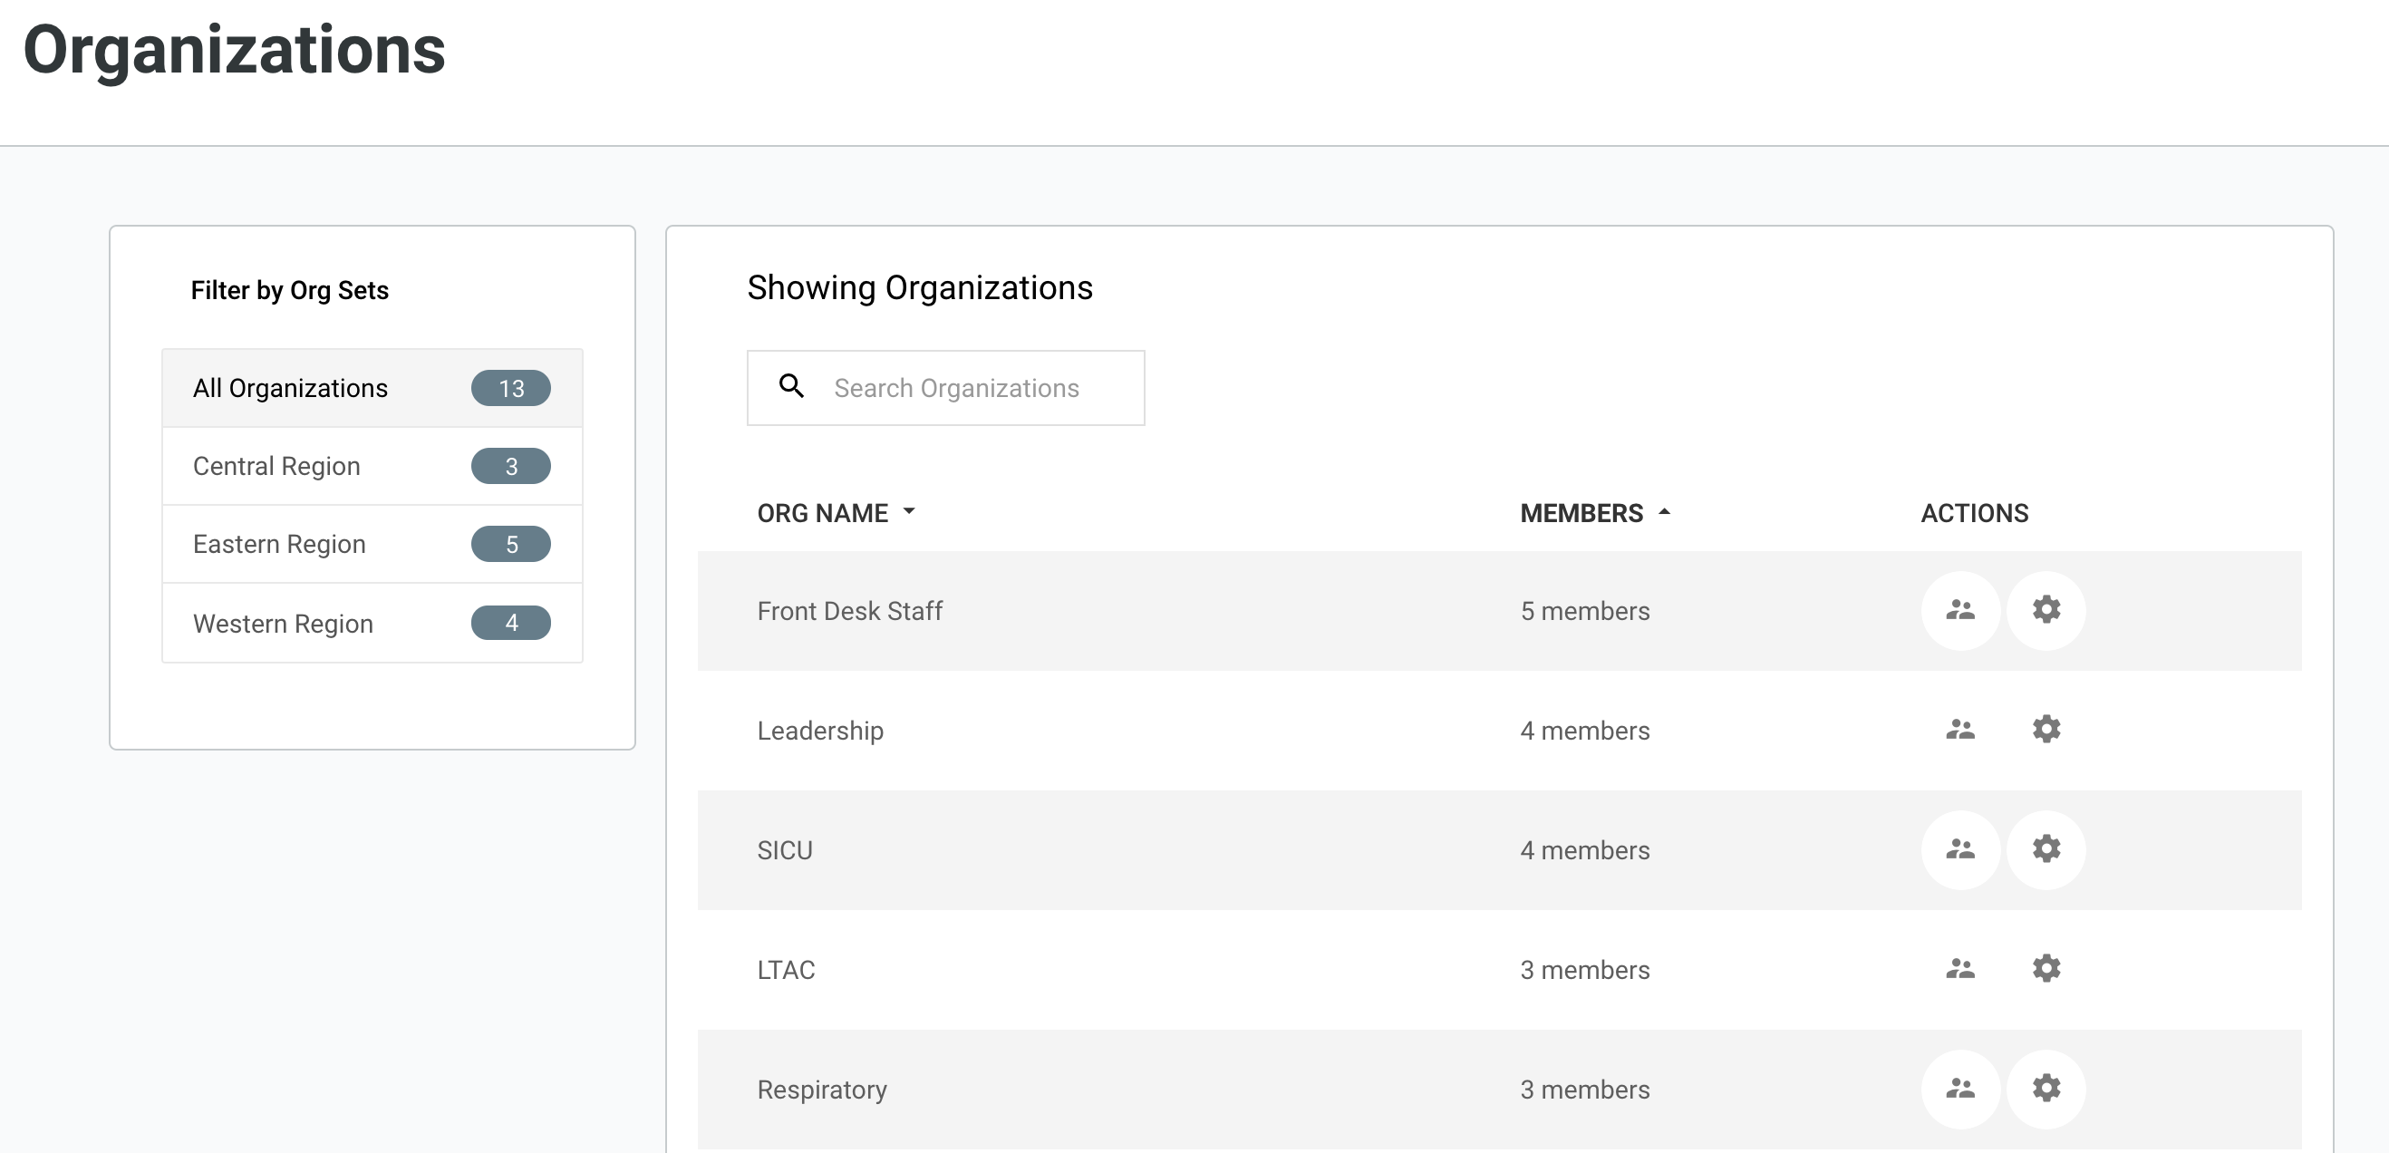Select LTAC org name
2389x1153 pixels.
[786, 970]
